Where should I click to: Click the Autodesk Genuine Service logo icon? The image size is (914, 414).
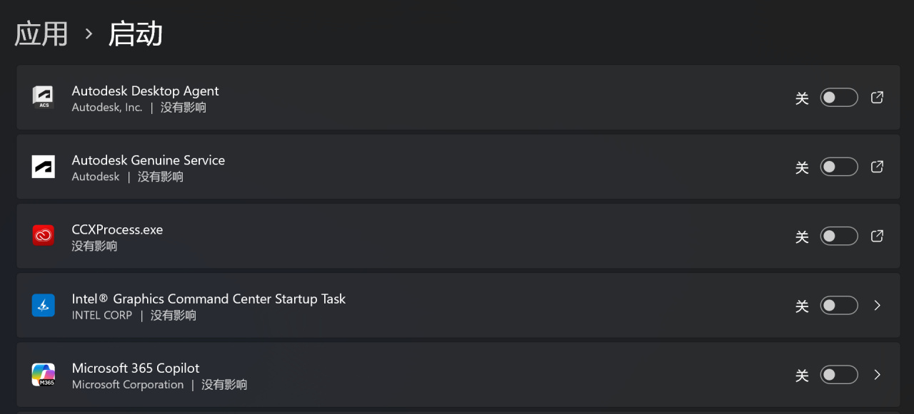(x=43, y=167)
